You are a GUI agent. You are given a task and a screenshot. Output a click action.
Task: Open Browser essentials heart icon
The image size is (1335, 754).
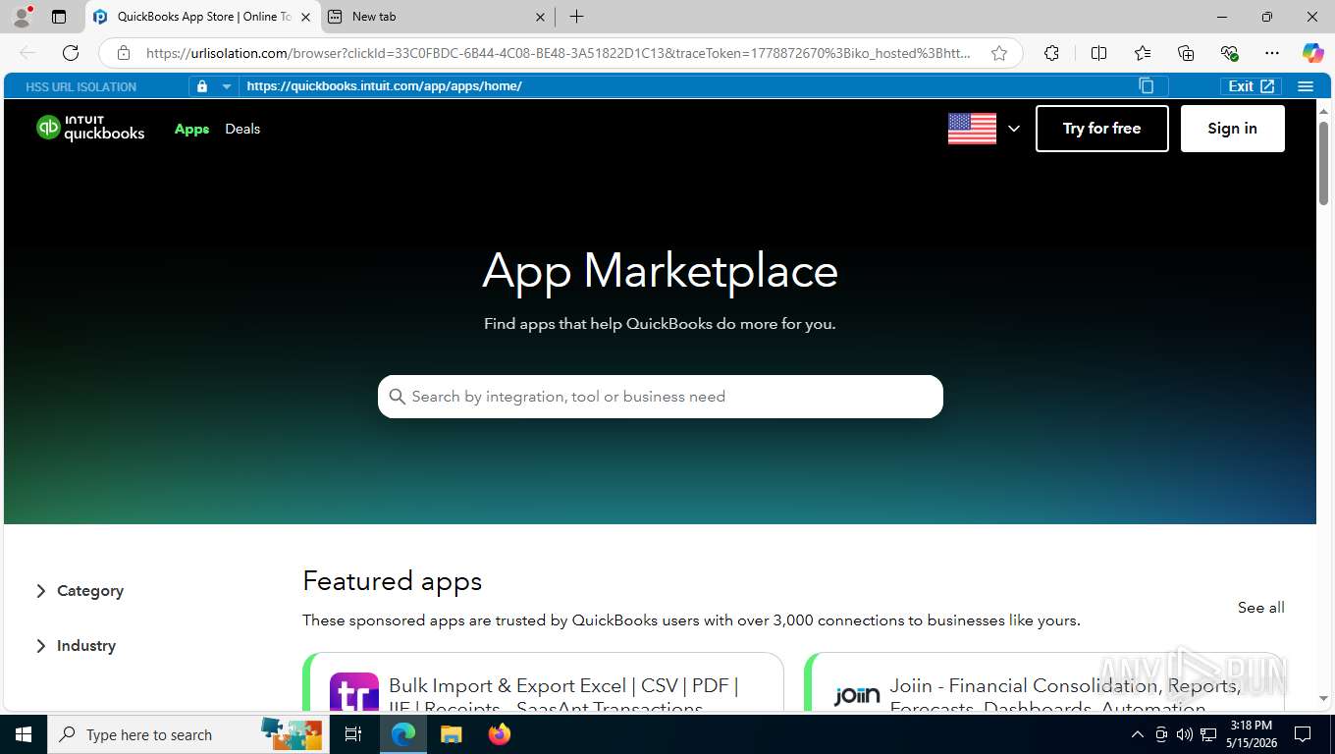tap(1229, 53)
